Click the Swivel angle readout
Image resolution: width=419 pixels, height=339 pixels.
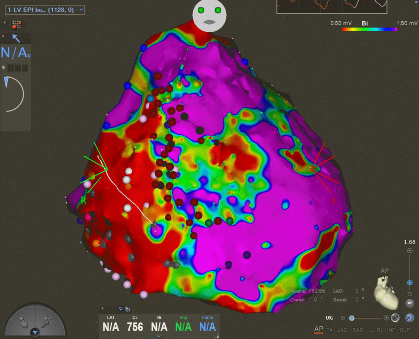(x=349, y=300)
